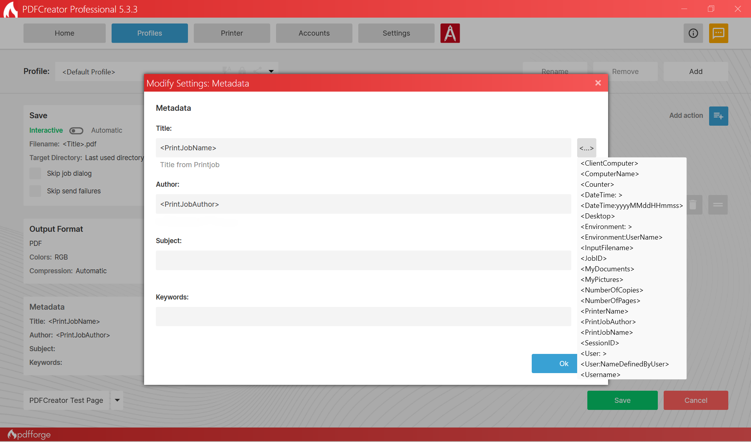Click the Metadata section in profile panel
The width and height of the screenshot is (751, 442).
coord(84,336)
